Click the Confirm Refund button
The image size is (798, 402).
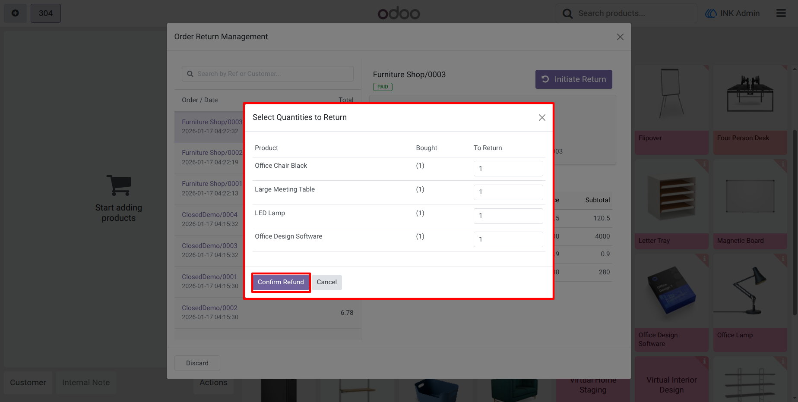[x=281, y=282]
